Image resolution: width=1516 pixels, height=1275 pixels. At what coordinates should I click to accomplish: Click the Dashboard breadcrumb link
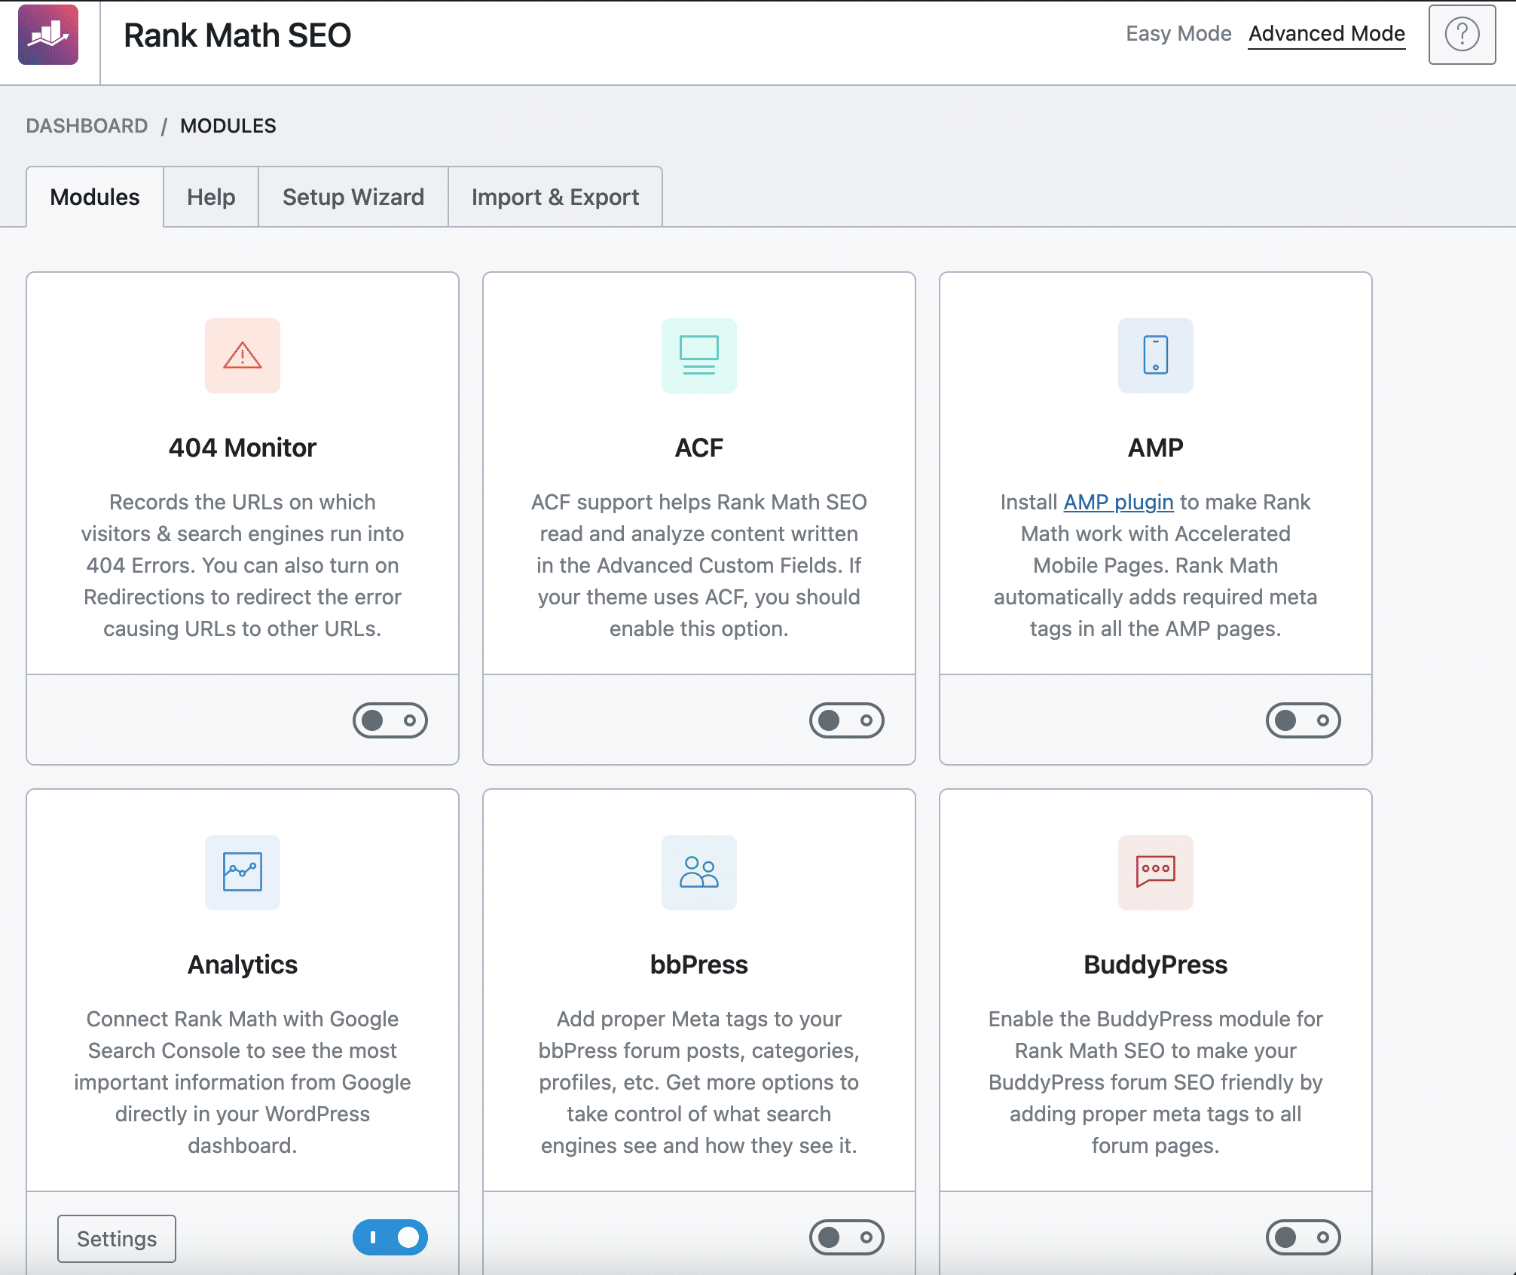pos(87,125)
